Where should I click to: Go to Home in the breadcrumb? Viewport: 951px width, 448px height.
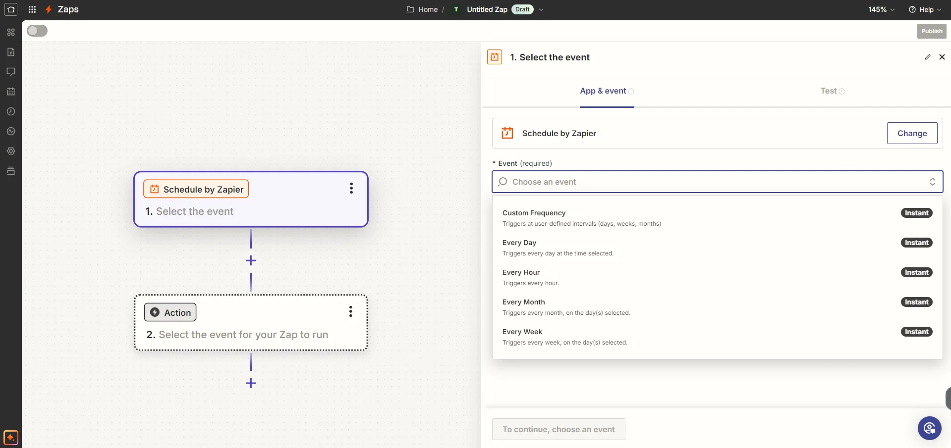[x=428, y=9]
